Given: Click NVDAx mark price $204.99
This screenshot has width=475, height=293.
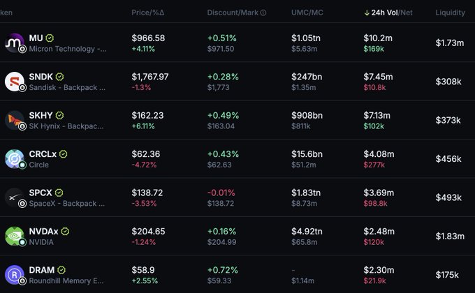Looking at the screenshot, I should (221, 242).
